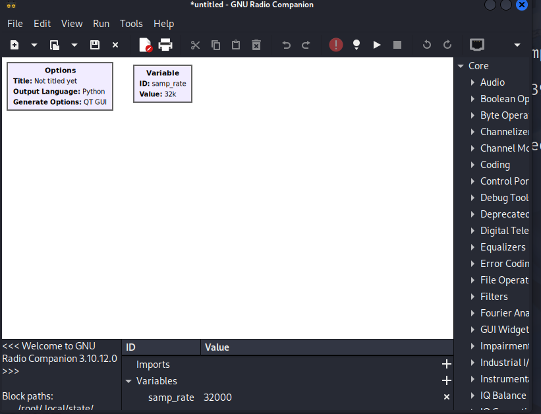Select the samp_rate row in variables list
The height and width of the screenshot is (414, 541).
287,398
